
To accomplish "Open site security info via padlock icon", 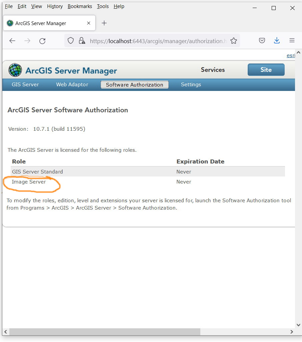I will [x=82, y=40].
